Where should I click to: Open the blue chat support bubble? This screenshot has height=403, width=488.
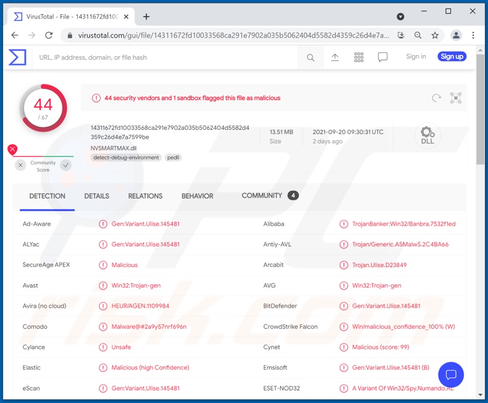(451, 375)
